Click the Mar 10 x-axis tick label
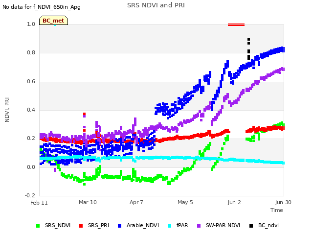Viewport: 313px width, 235px height. point(88,202)
